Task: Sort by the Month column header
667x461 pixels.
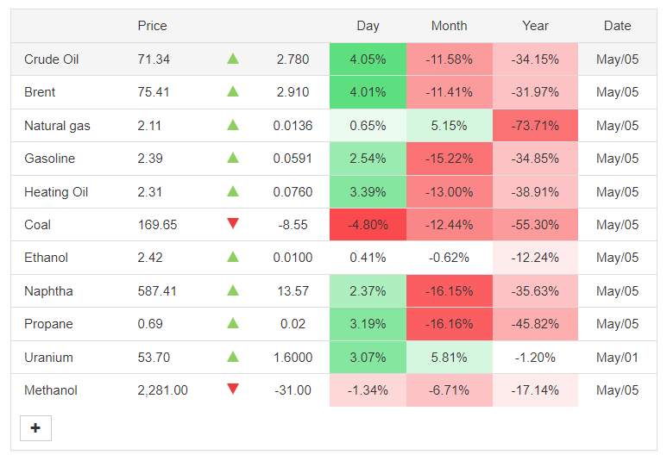Action: coord(450,26)
